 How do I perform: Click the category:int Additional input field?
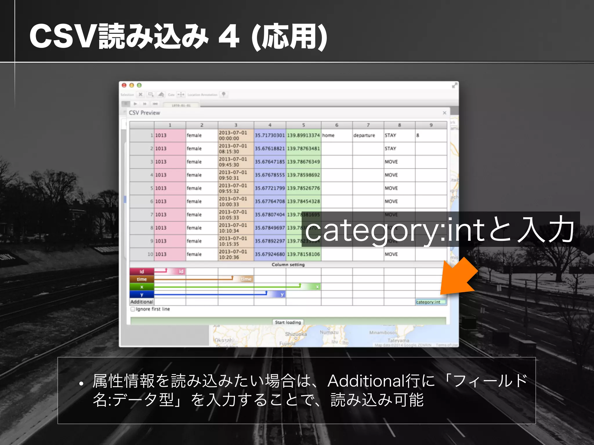tap(431, 302)
